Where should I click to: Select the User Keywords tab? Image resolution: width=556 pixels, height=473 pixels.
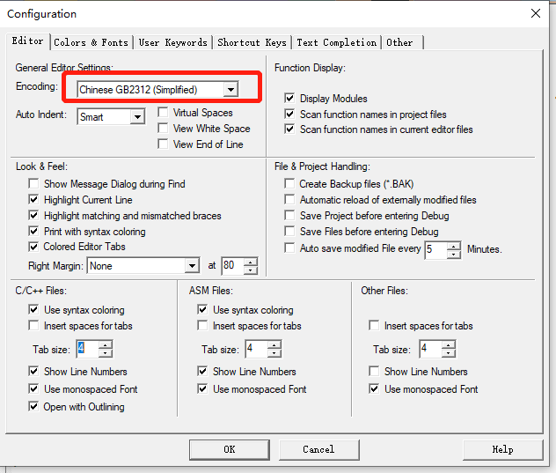172,42
